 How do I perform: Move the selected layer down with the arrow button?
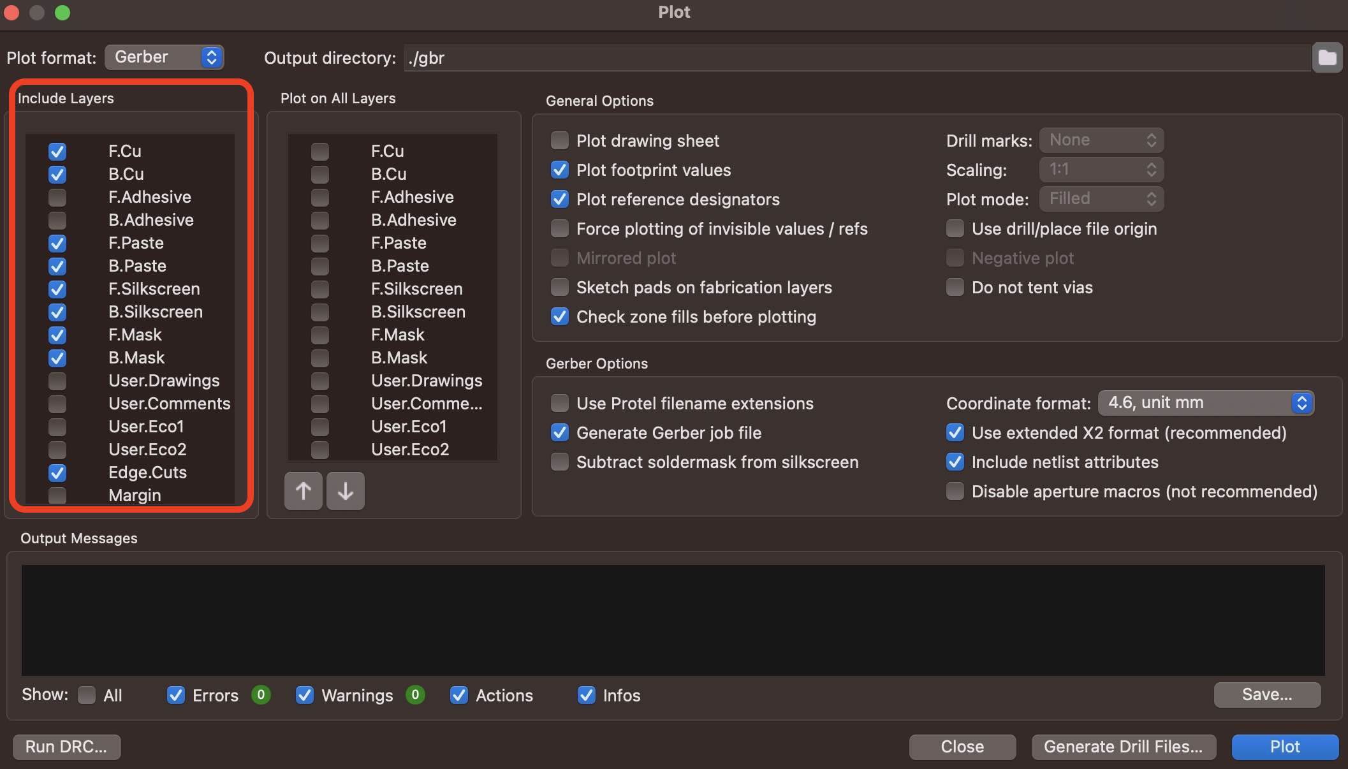[x=346, y=491]
